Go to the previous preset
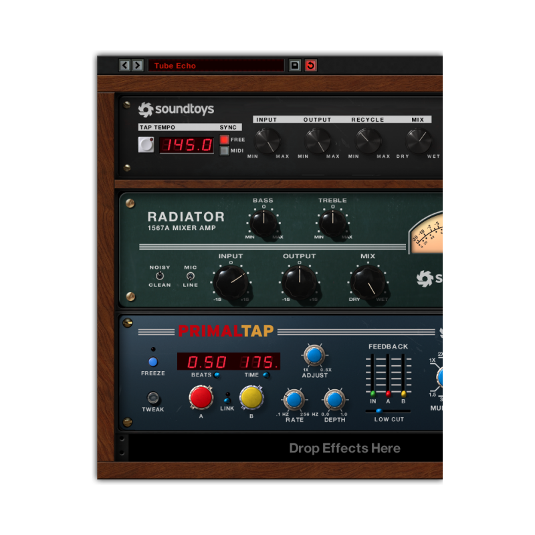 tap(125, 65)
